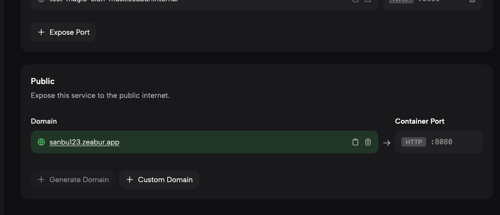Click the clipped HTTP badge in the top row
The image size is (500, 215).
click(401, 1)
